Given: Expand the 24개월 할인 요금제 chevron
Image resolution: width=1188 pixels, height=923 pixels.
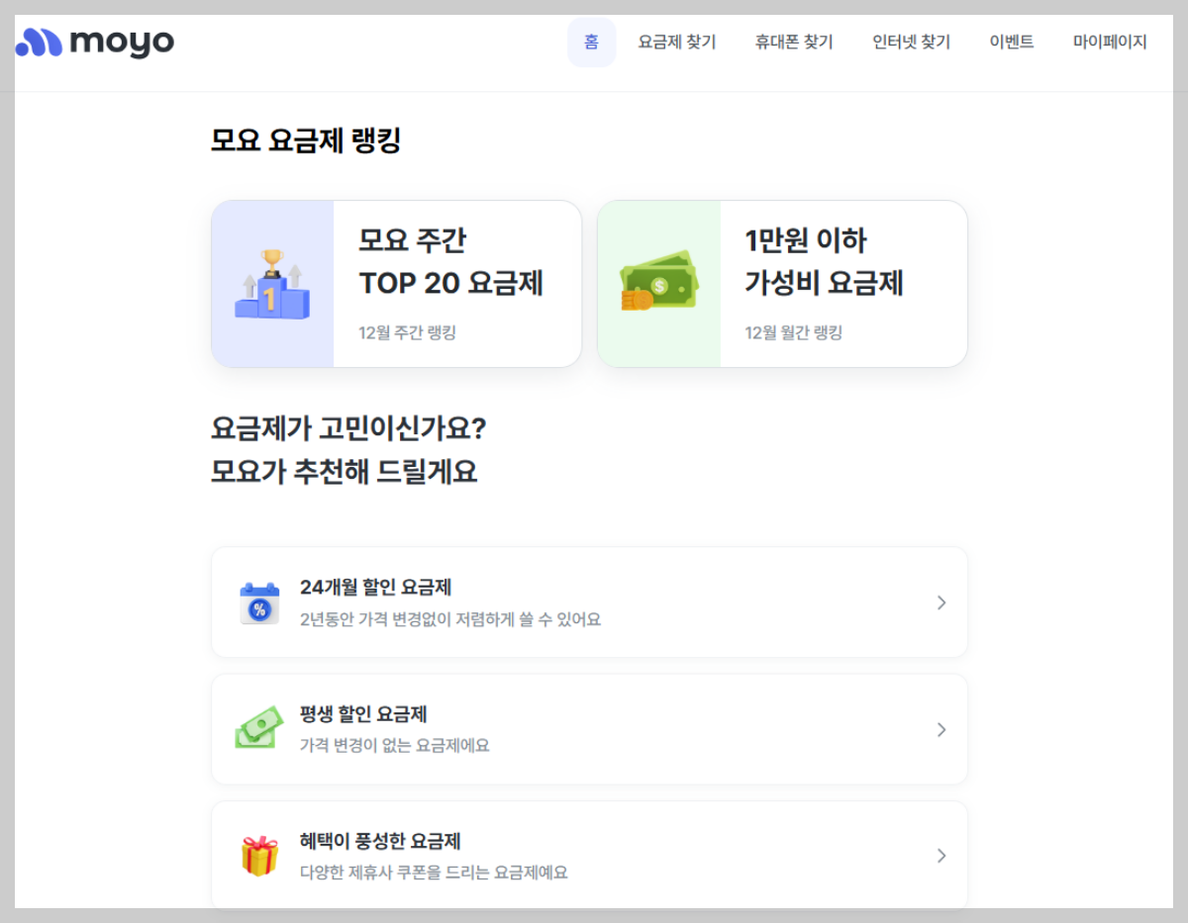Looking at the screenshot, I should [940, 601].
